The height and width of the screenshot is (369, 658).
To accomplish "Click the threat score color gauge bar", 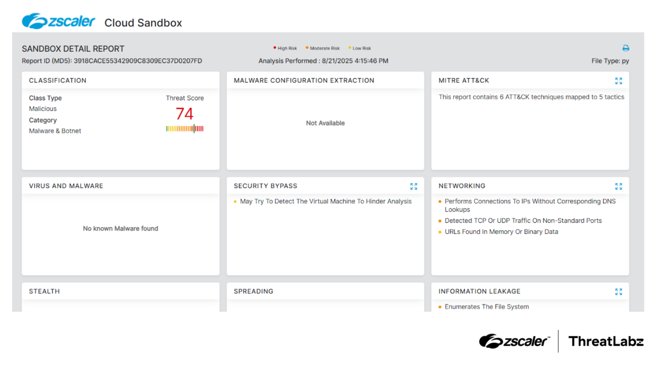I will click(x=185, y=128).
